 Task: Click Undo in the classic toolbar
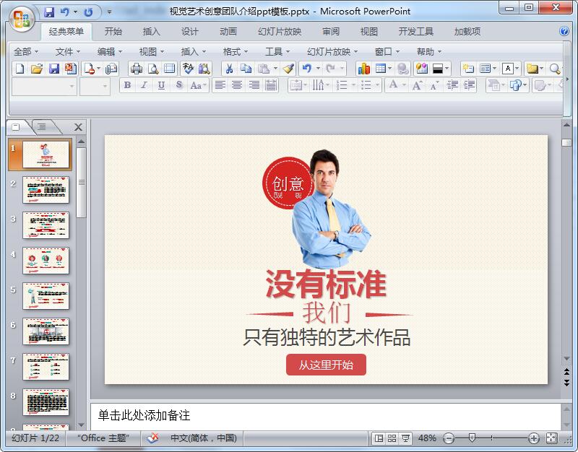pyautogui.click(x=306, y=69)
